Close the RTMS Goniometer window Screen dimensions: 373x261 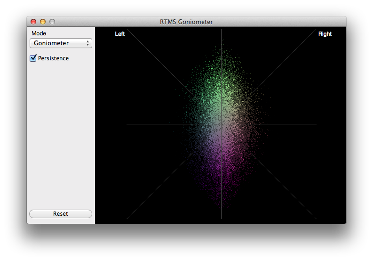pyautogui.click(x=33, y=22)
